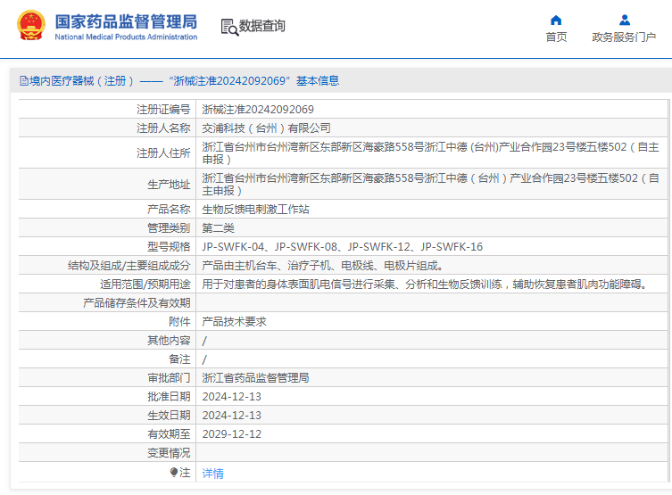Screen dimensions: 672x495
Task: Click the 第二类 management class value
Action: pyautogui.click(x=218, y=228)
